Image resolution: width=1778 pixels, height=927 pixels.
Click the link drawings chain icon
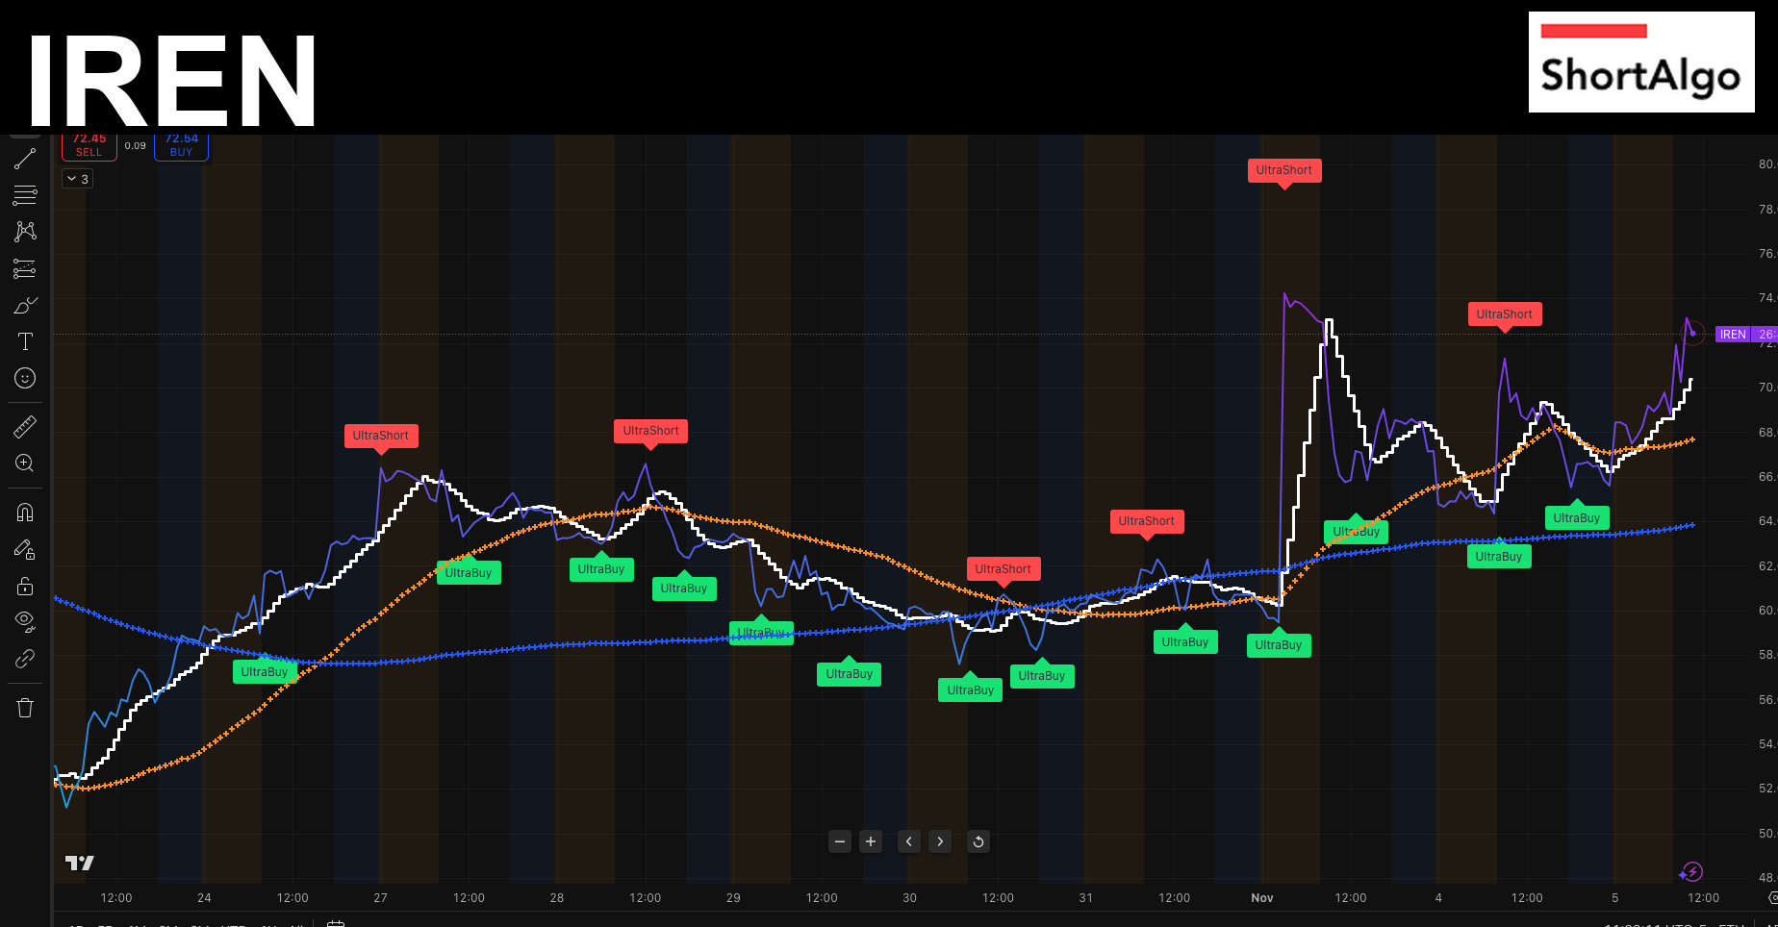25,659
